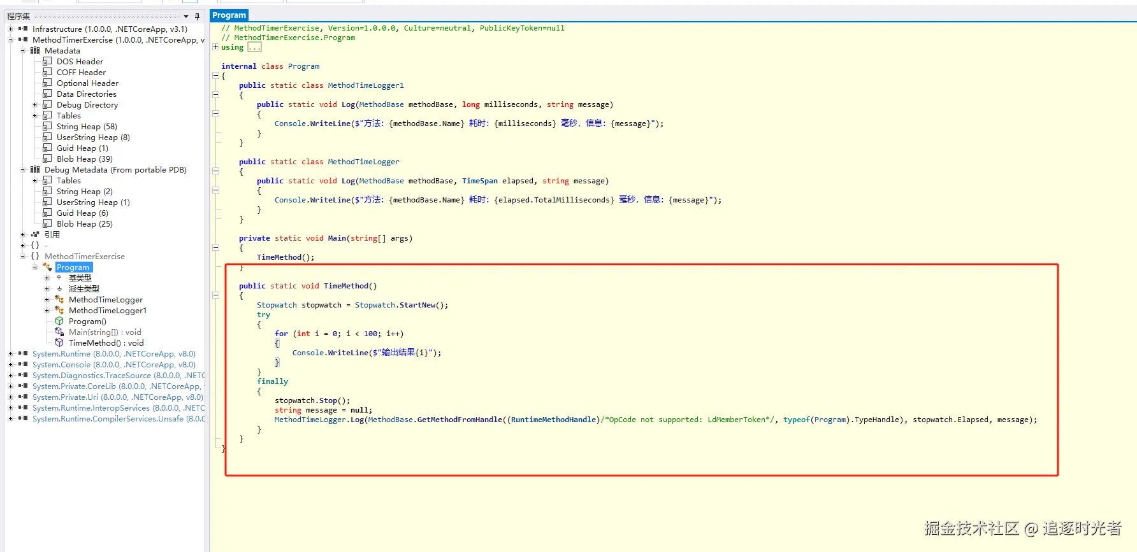Click the Blob Heap (25) icon

[47, 223]
